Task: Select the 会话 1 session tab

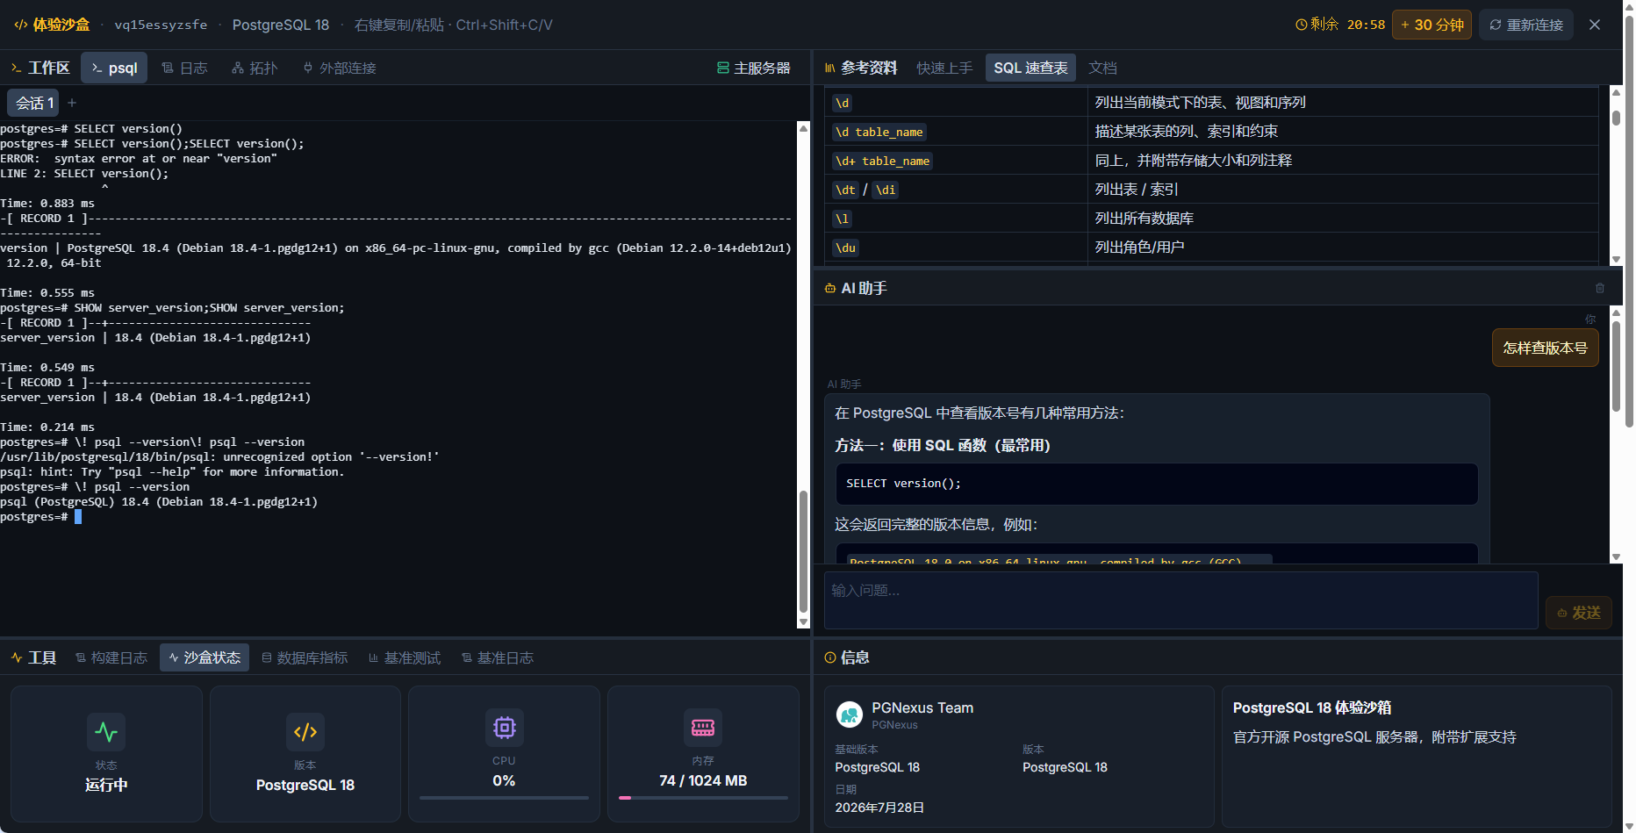Action: pos(34,103)
